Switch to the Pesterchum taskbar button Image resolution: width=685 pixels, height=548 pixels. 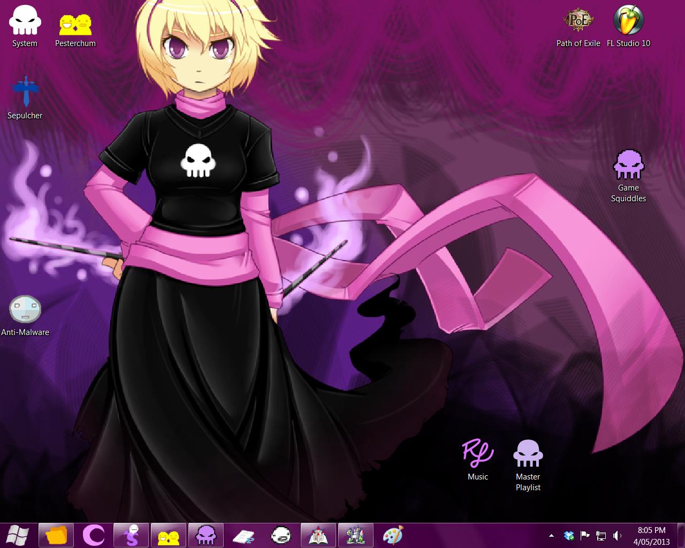169,535
